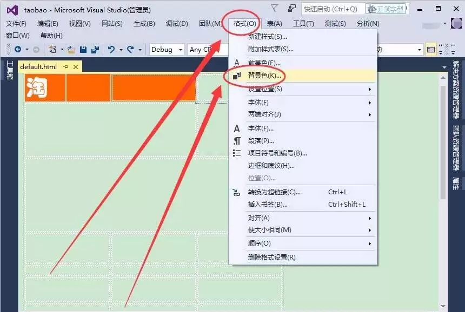The width and height of the screenshot is (465, 312).
Task: Click the Visual Studio logo icon
Action: pos(12,10)
